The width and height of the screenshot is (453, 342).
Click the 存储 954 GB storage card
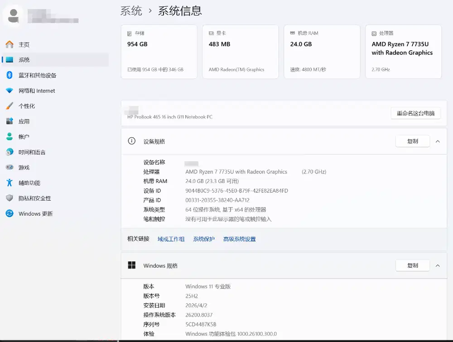[x=159, y=52]
